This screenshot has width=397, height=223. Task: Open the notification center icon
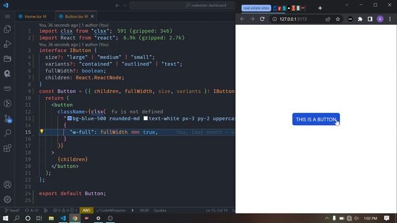point(386,218)
